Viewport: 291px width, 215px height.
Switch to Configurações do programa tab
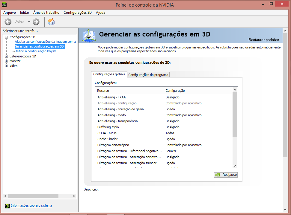coord(148,75)
